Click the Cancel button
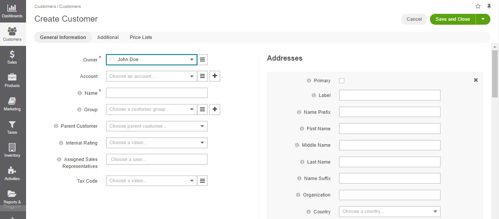499x219 pixels. tap(414, 19)
